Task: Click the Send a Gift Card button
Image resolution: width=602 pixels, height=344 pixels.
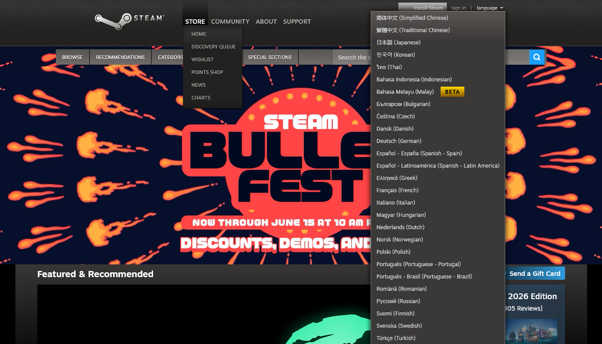Action: 535,274
